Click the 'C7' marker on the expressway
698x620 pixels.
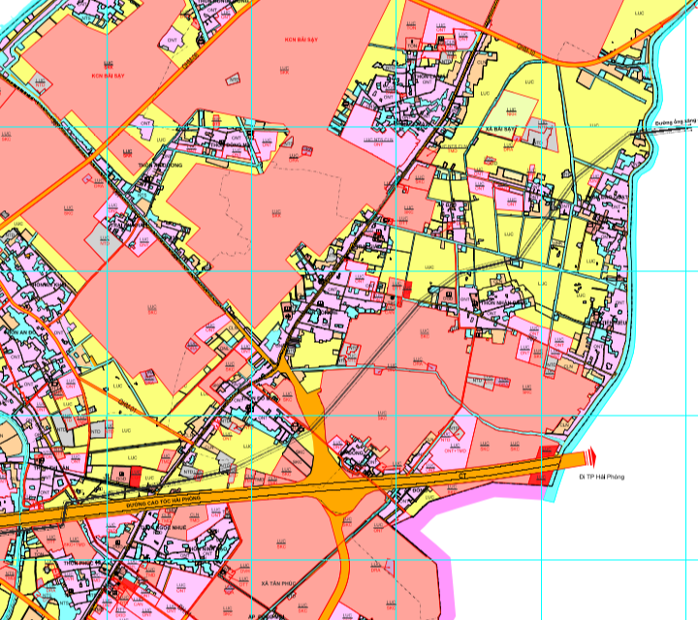click(x=463, y=476)
